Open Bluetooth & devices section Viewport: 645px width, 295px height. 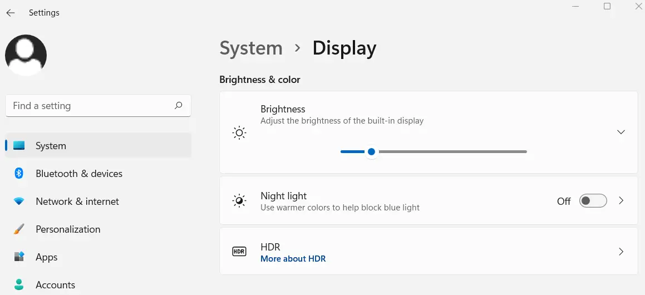click(x=79, y=174)
